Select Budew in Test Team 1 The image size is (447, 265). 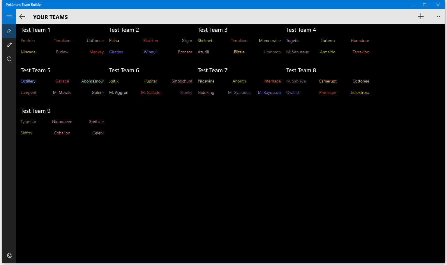coord(62,52)
